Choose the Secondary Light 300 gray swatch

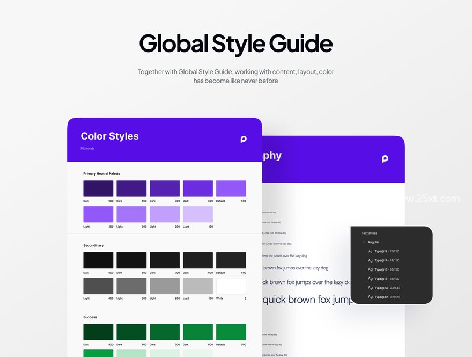click(131, 286)
